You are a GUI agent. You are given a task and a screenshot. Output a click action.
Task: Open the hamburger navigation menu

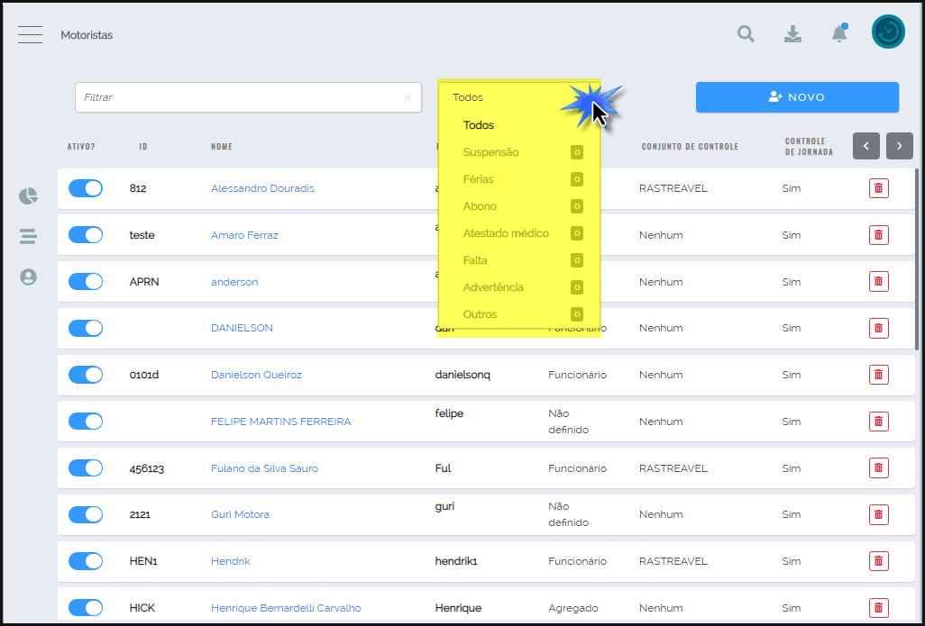30,35
